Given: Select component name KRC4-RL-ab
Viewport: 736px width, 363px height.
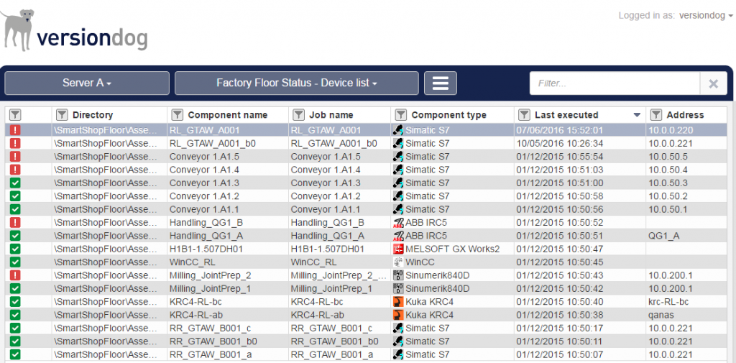Looking at the screenshot, I should (x=195, y=315).
